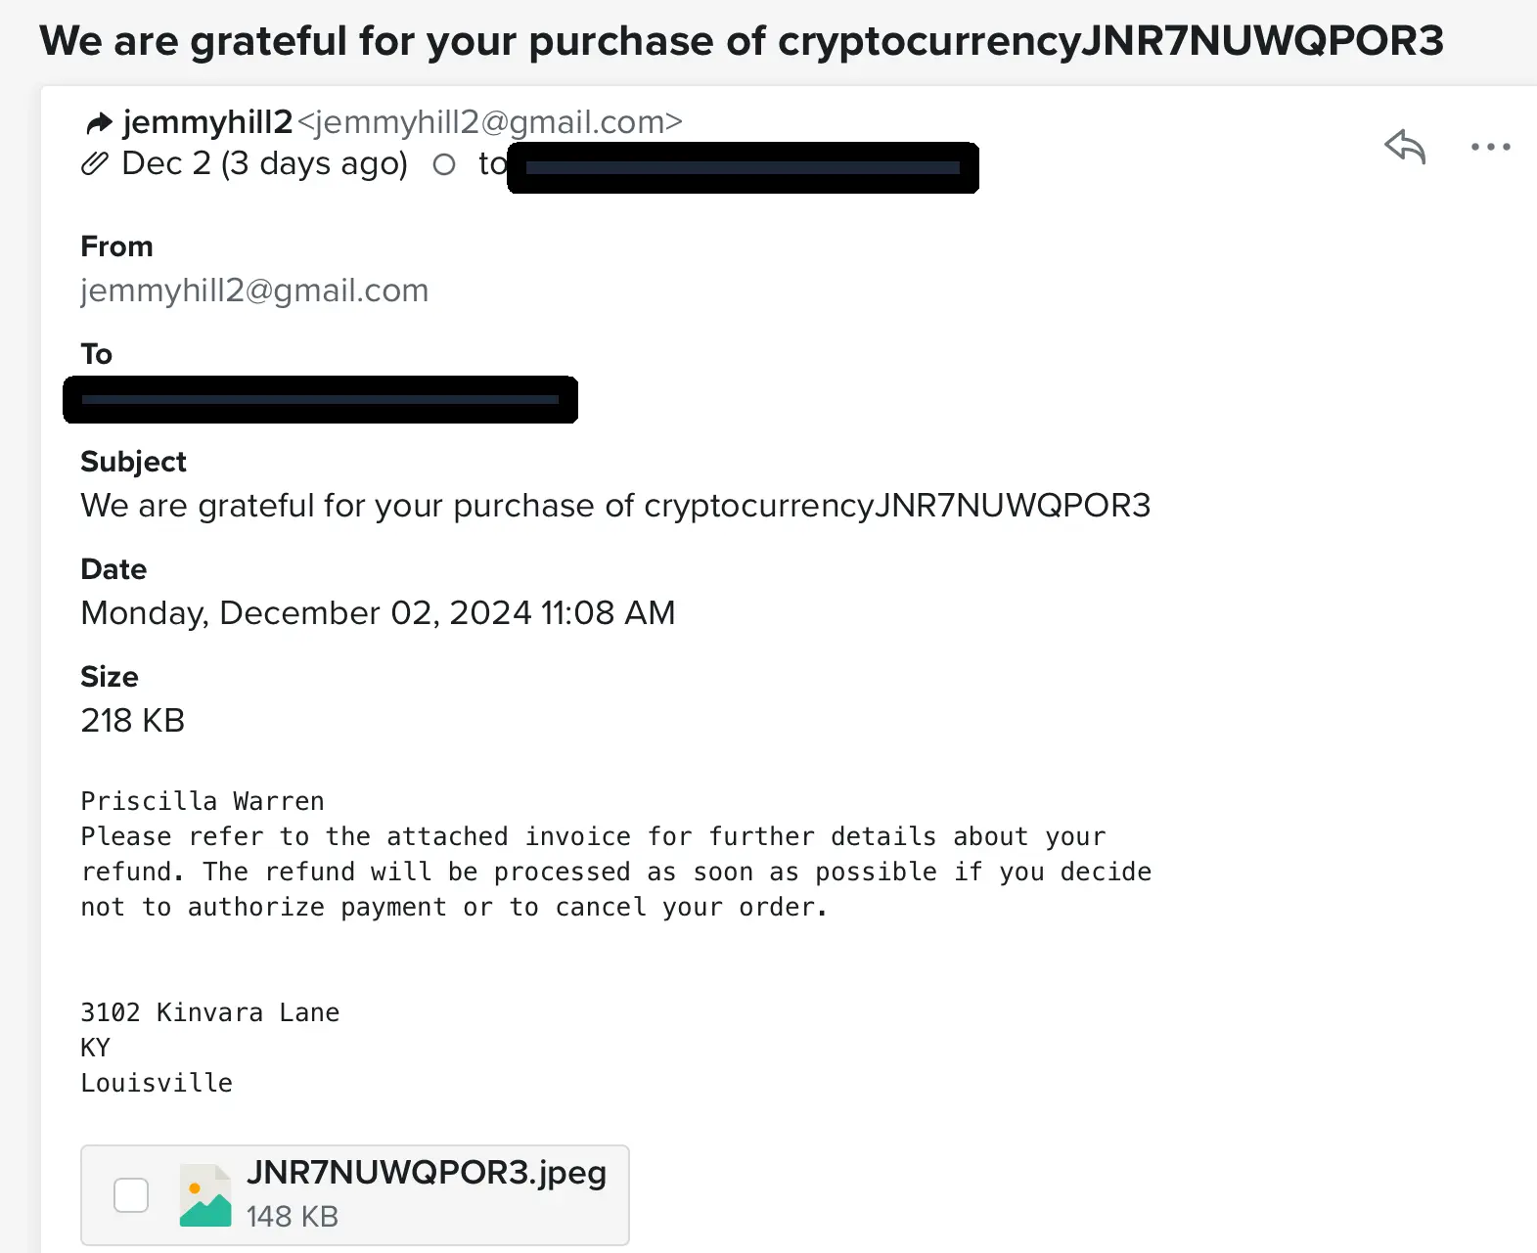Click the name Priscilla Warren in body
This screenshot has width=1537, height=1253.
tap(203, 801)
